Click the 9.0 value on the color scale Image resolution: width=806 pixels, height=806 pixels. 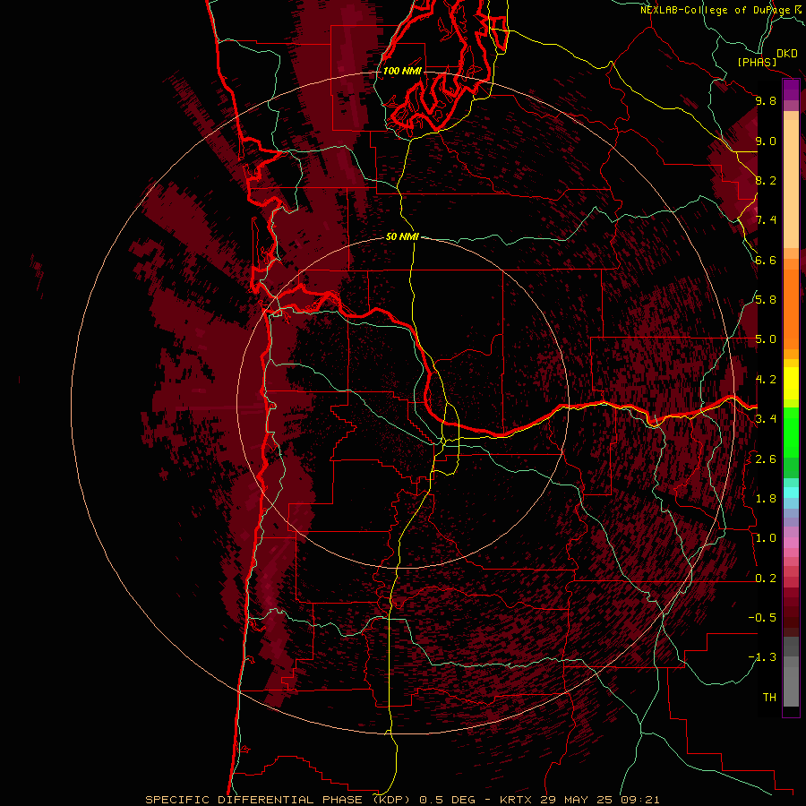(766, 141)
